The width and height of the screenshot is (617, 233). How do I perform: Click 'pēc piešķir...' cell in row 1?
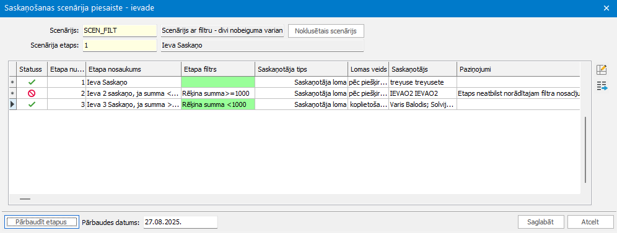(369, 82)
